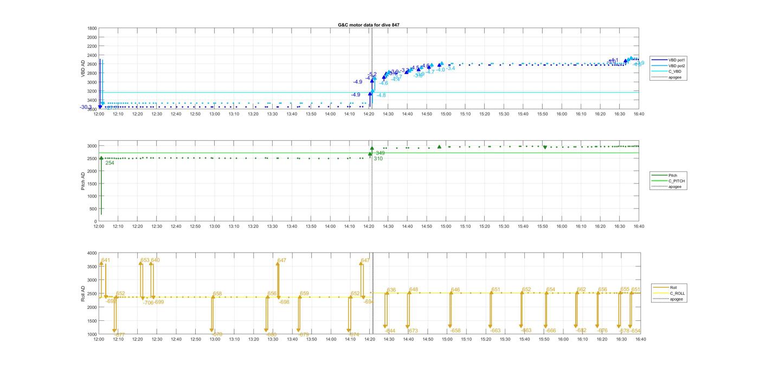
Task: Click the 'VBD AD' y-axis label
Action: (x=83, y=68)
